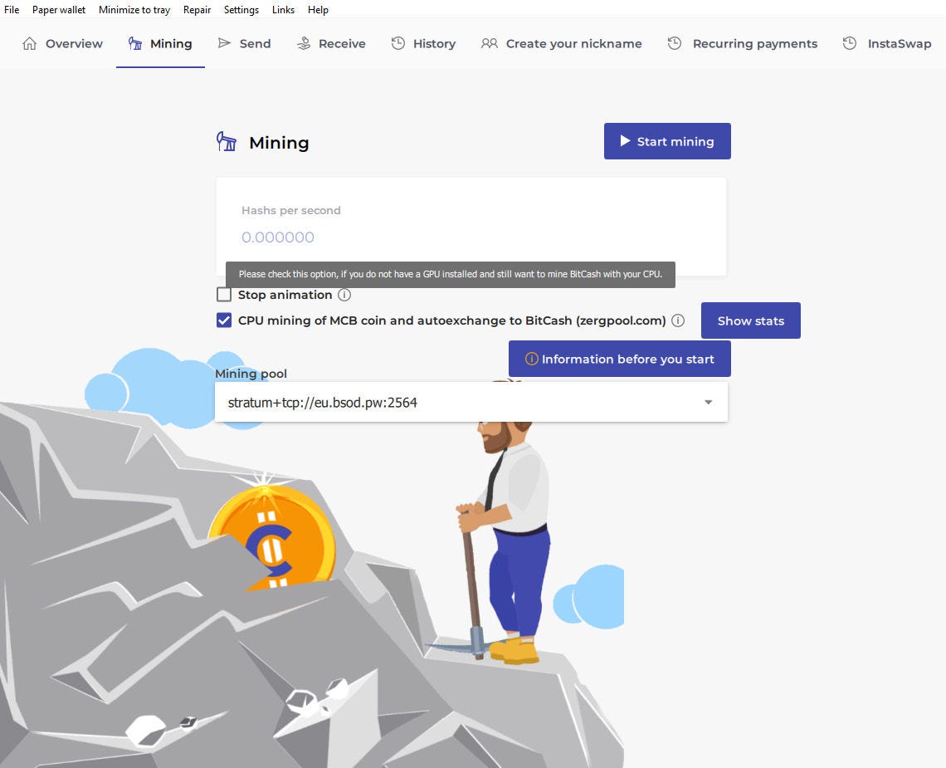Click the Receive hand icon
946x768 pixels.
tap(304, 43)
